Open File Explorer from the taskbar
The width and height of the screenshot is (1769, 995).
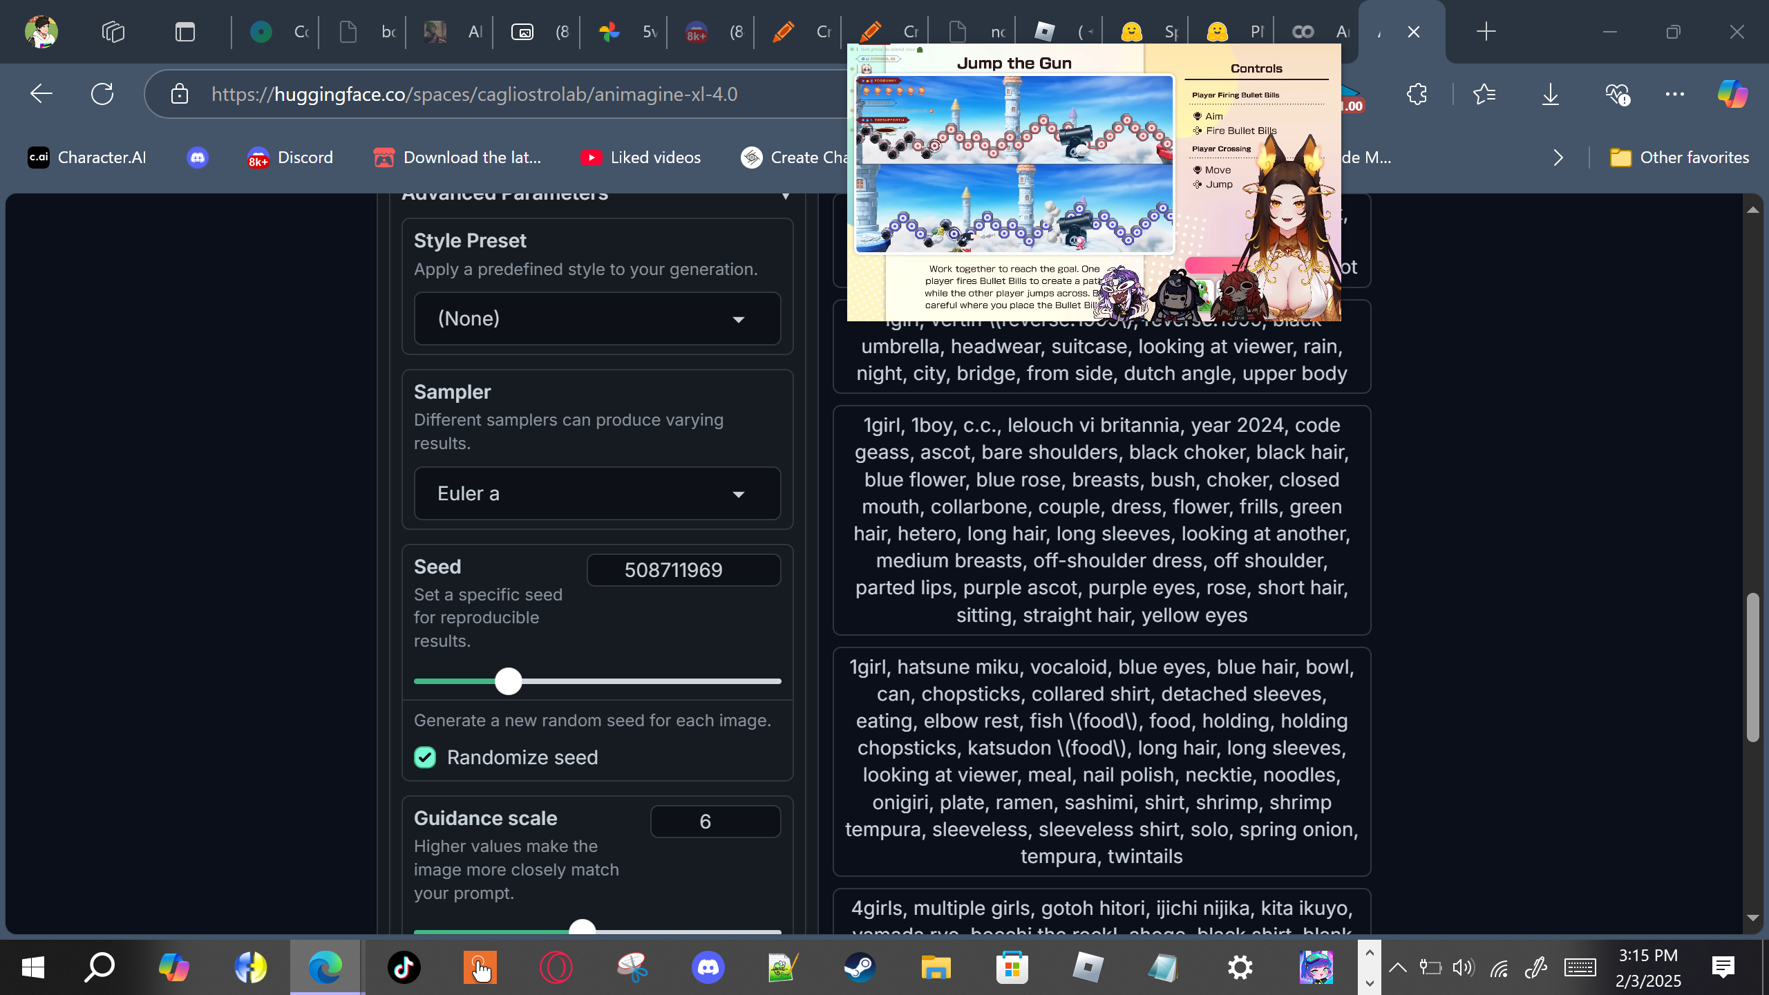click(x=936, y=967)
